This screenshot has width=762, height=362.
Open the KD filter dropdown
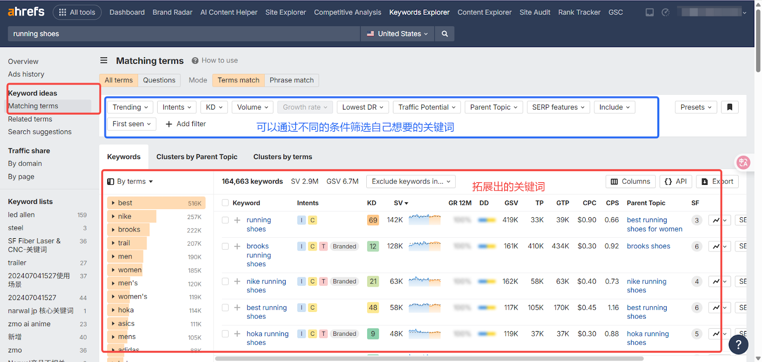pyautogui.click(x=214, y=107)
